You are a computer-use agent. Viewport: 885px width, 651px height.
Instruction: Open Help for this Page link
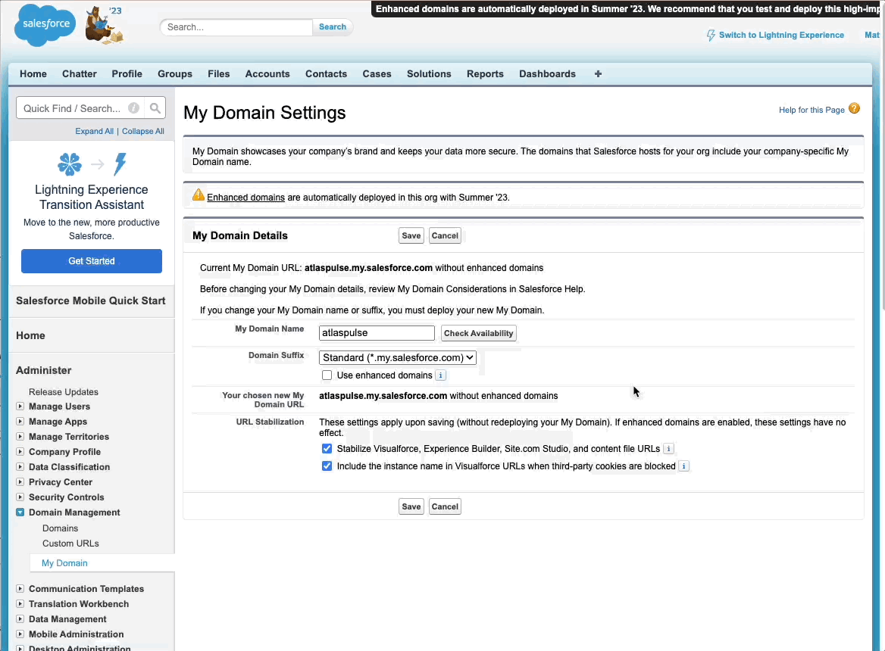click(x=812, y=110)
